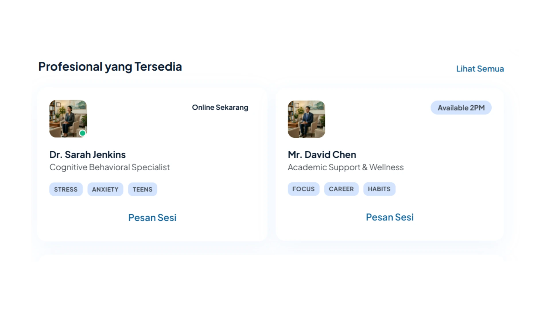Click Pesan Sesi for Mr. David Chen

click(390, 217)
